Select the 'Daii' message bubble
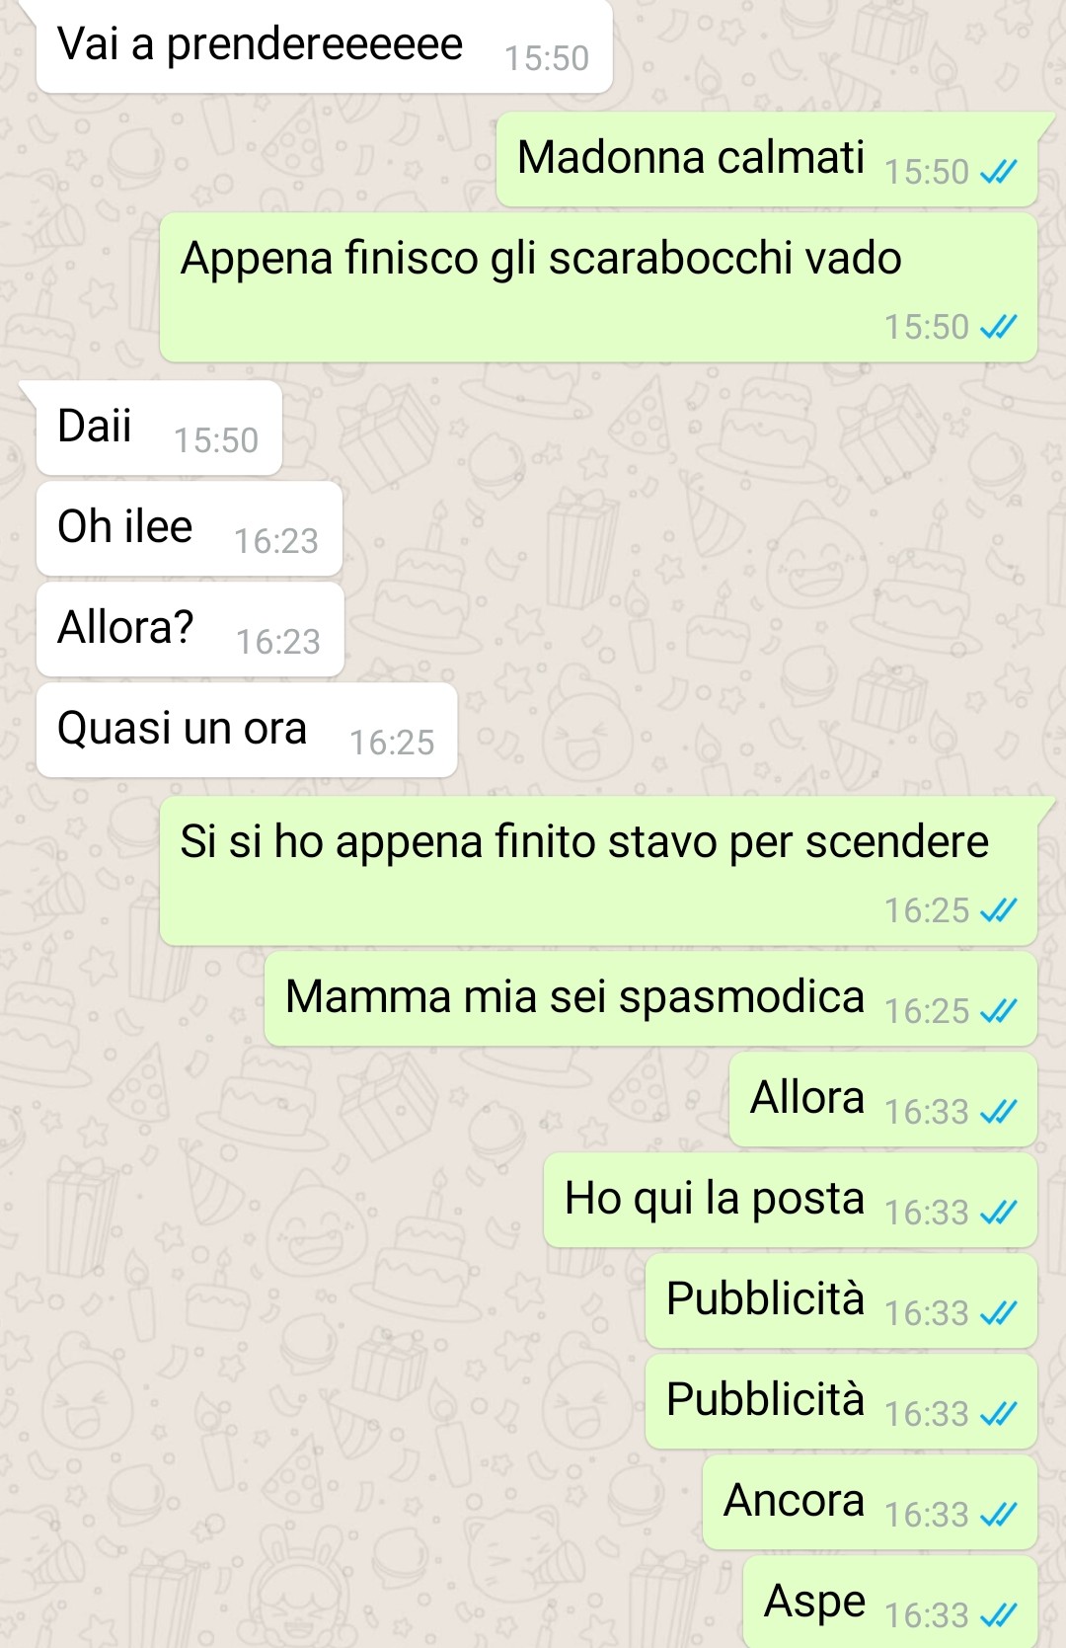 (159, 428)
